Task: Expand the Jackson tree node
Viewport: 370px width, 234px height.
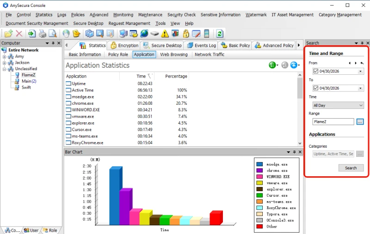Action: tap(4, 63)
